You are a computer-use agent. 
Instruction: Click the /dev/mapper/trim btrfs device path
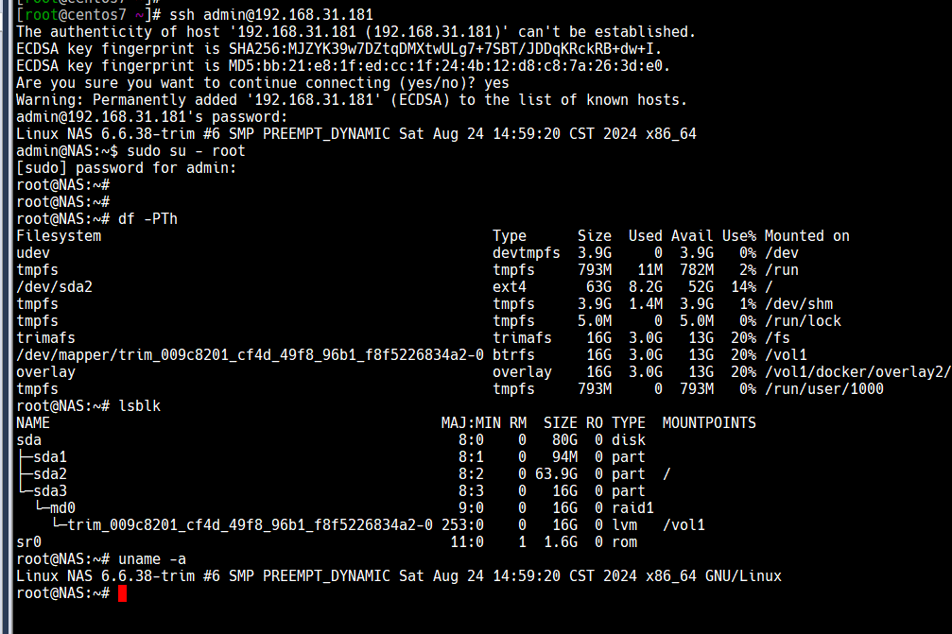250,355
